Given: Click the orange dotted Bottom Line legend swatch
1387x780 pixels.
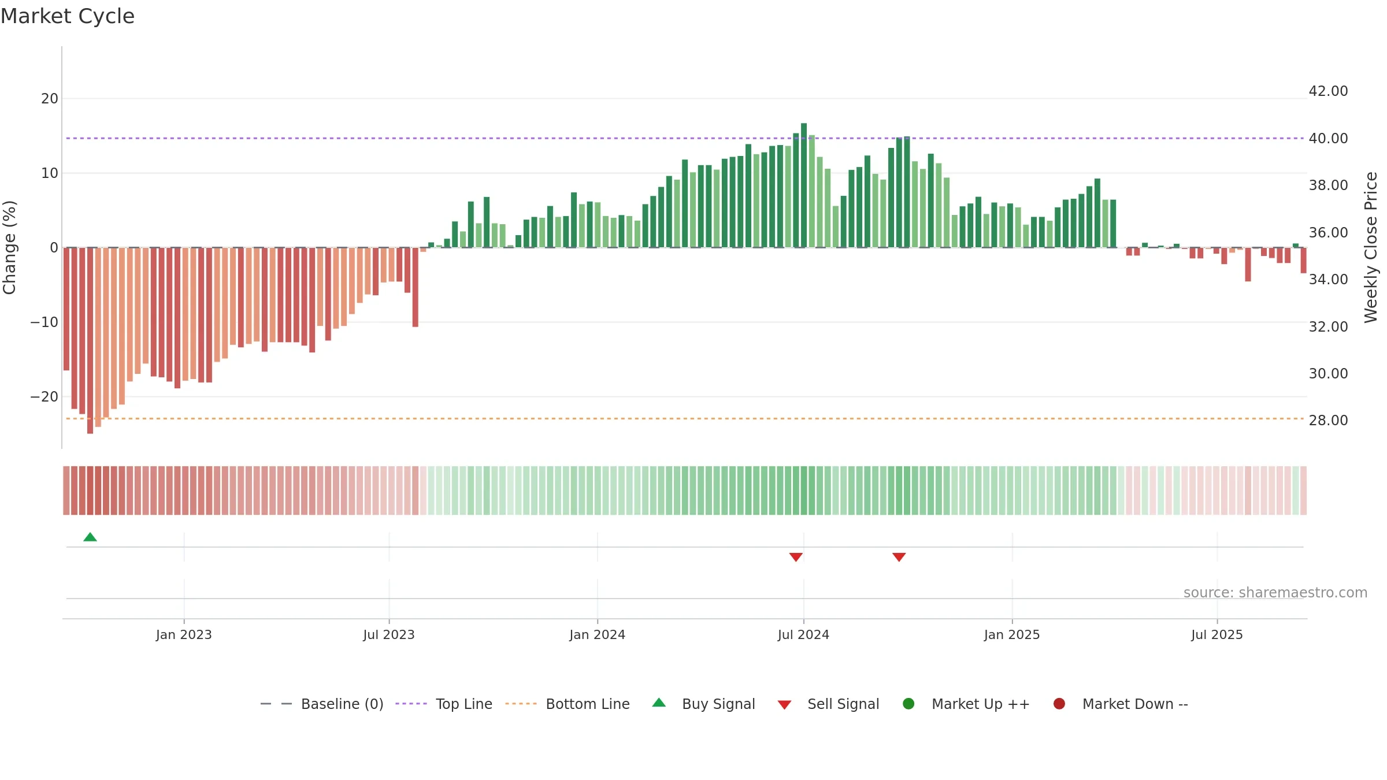Looking at the screenshot, I should [521, 704].
